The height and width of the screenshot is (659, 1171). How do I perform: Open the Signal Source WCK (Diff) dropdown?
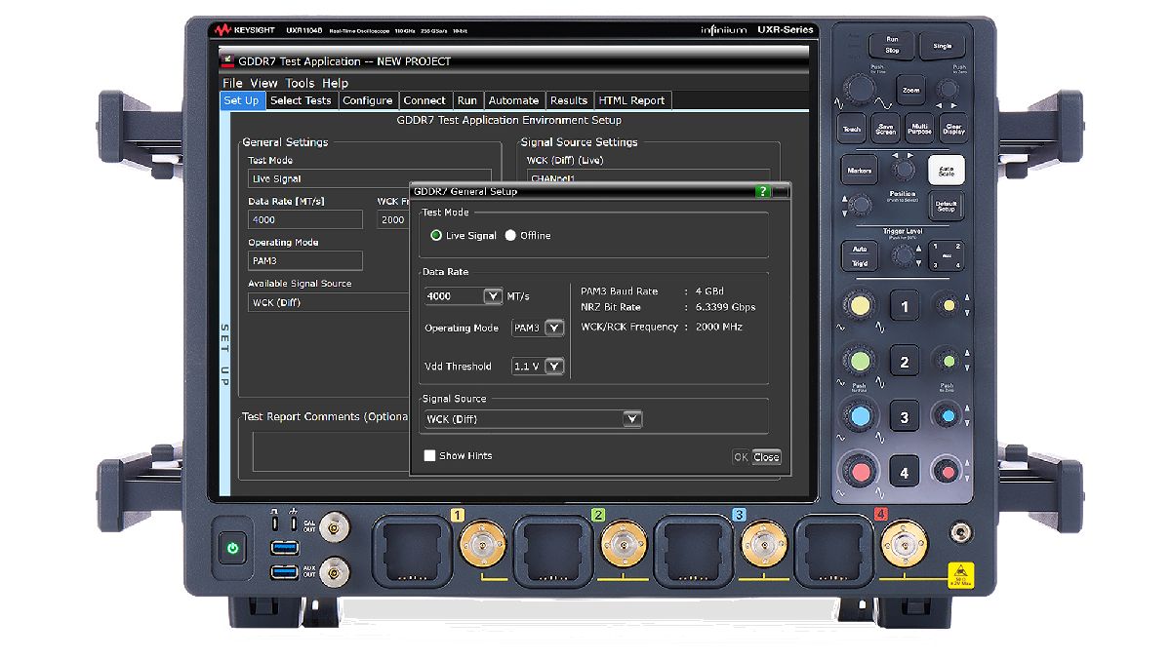tap(631, 417)
